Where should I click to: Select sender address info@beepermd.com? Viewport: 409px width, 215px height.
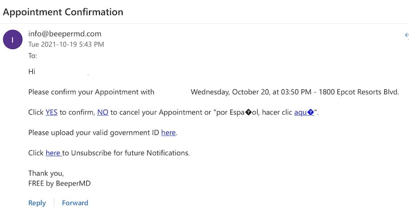pos(65,34)
